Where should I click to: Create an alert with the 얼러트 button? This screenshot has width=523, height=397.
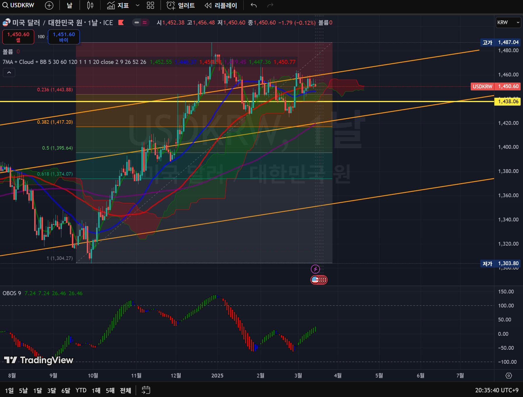[x=181, y=6]
